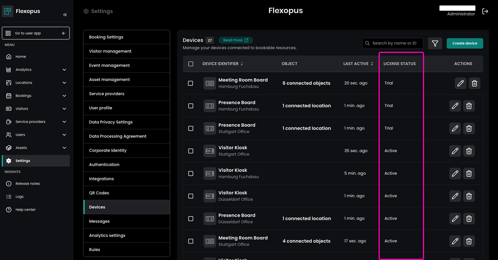498x260 pixels.
Task: Open Help center in the sidebar
Action: [36, 210]
